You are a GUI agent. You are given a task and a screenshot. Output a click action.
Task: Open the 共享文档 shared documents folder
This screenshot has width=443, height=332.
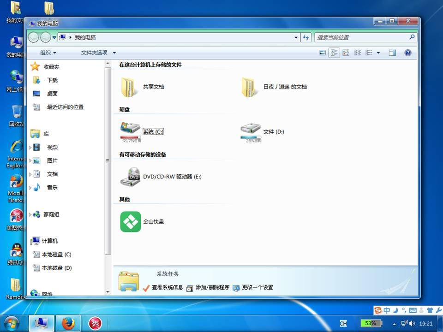click(x=143, y=87)
